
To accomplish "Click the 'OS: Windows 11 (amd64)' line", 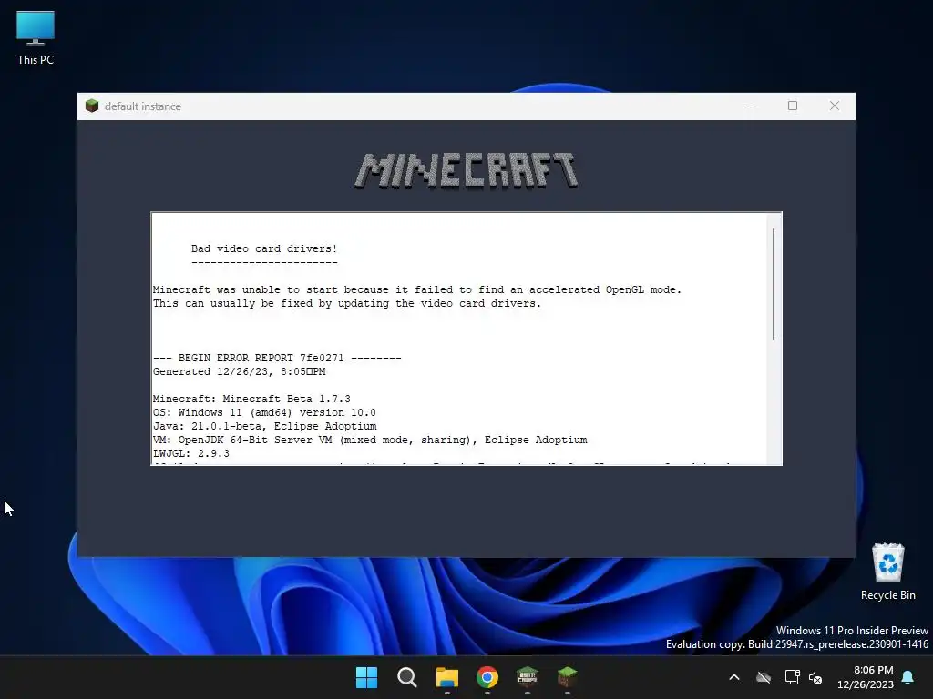I will (x=264, y=412).
